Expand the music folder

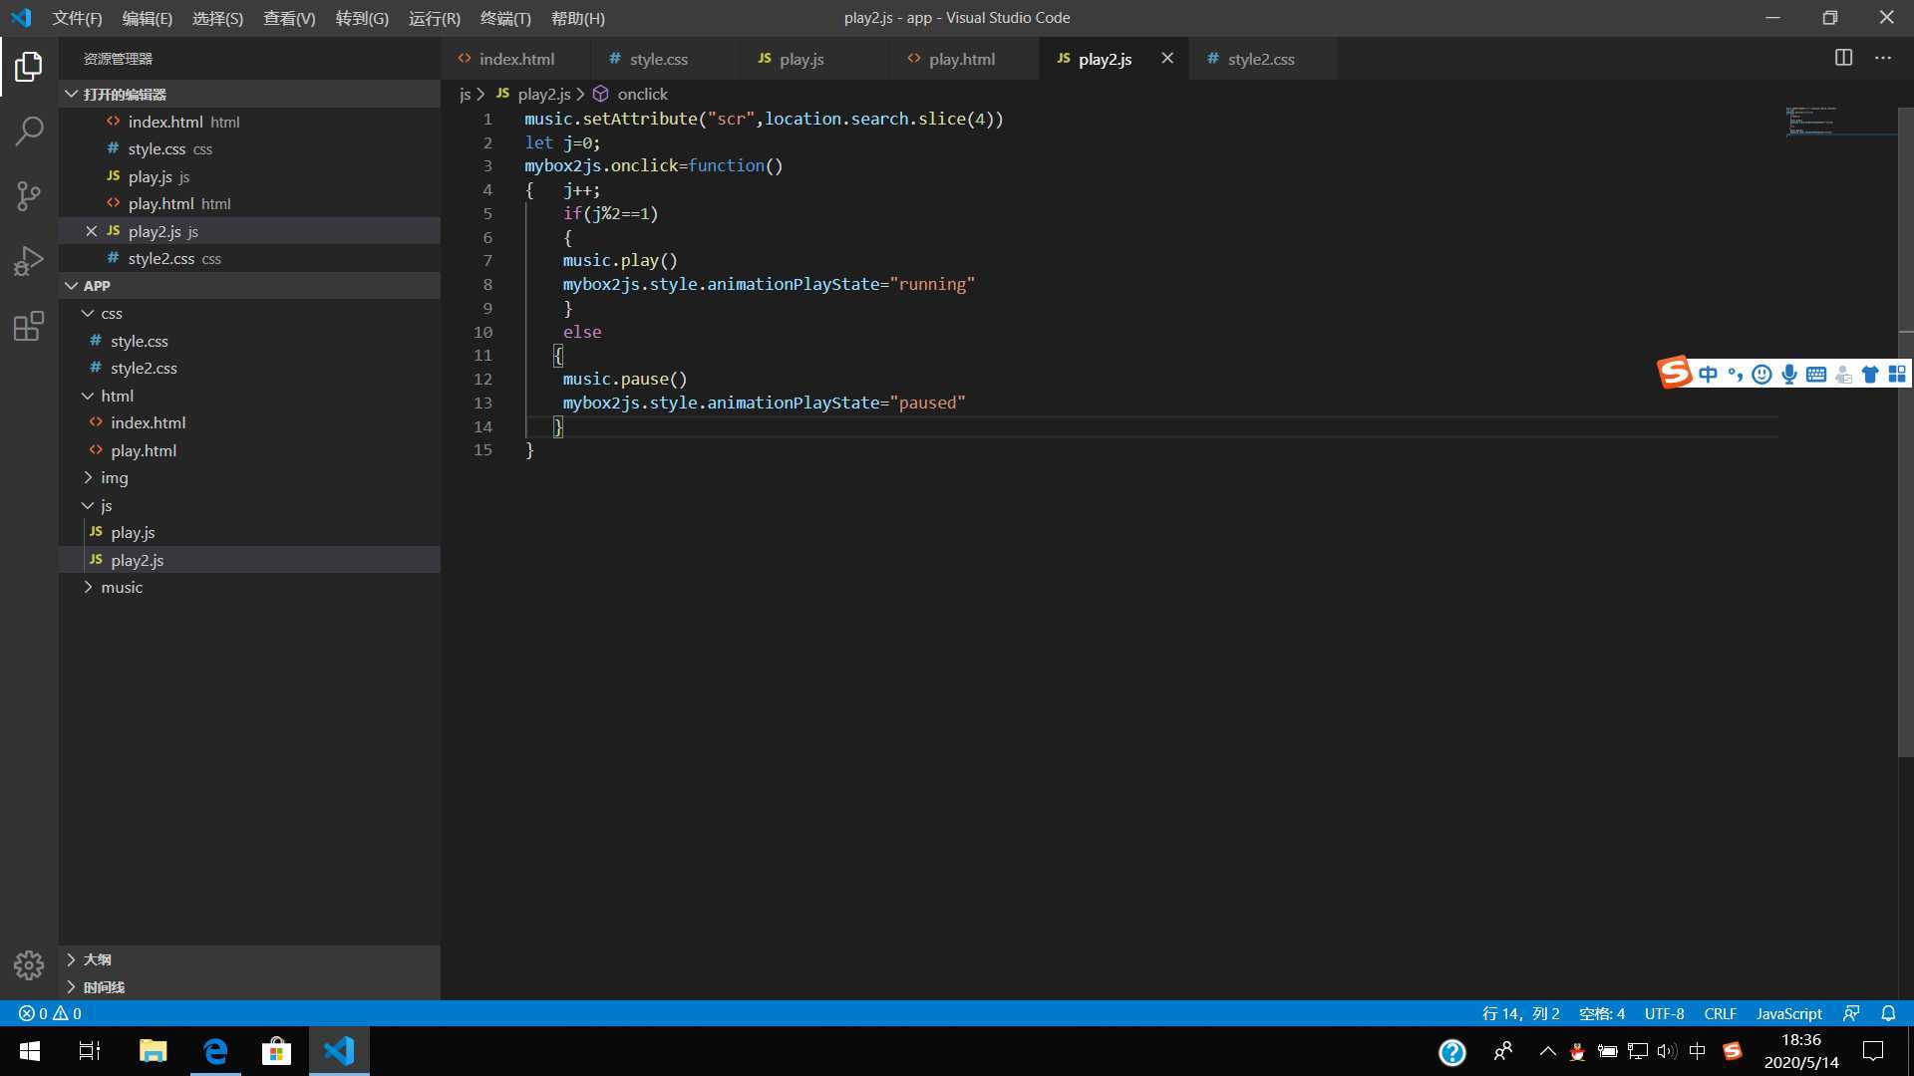pos(121,588)
